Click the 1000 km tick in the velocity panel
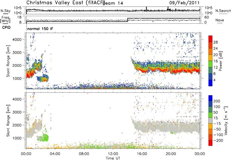 point(17,138)
